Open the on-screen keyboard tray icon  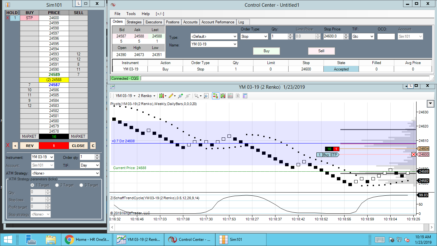point(380,240)
